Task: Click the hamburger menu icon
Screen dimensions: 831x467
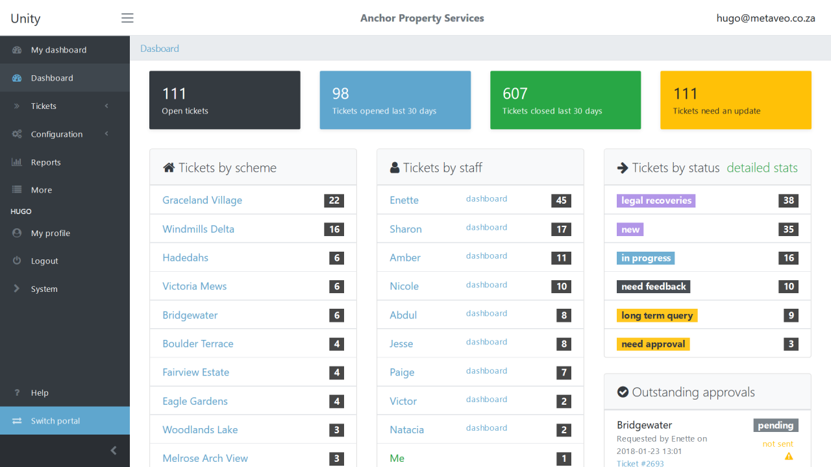Action: tap(127, 18)
